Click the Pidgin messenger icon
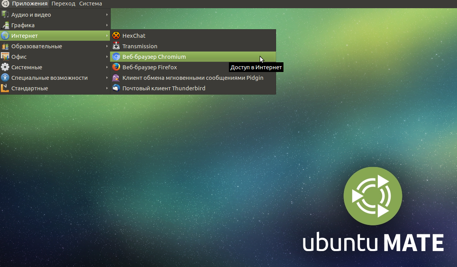This screenshot has height=267, width=457. point(116,77)
